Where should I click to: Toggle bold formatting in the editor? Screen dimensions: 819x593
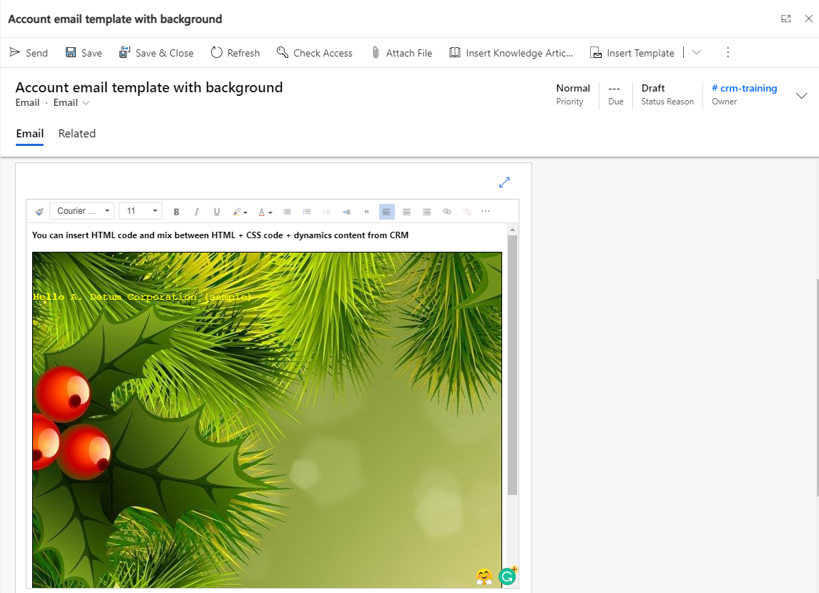[176, 211]
